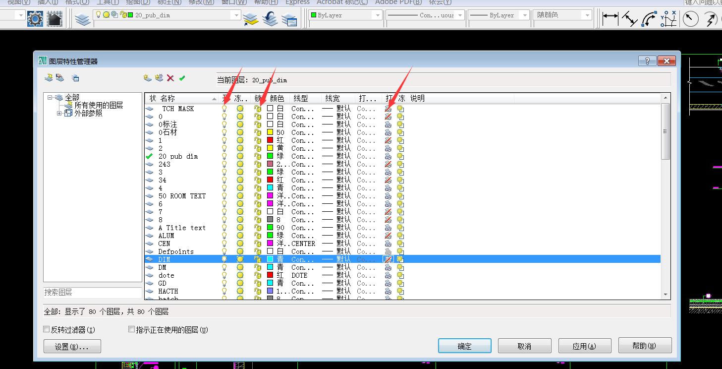The image size is (722, 369).
Task: Click the red X Delete Layer icon
Action: [x=170, y=78]
